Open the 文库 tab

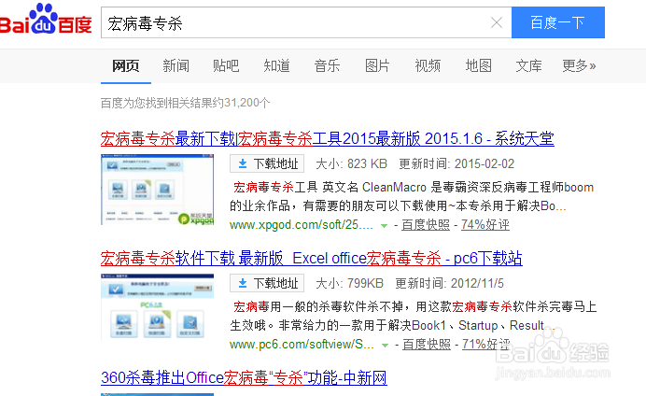coord(528,65)
